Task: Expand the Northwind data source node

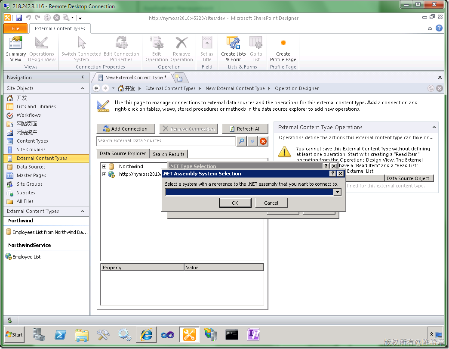Action: click(x=104, y=166)
